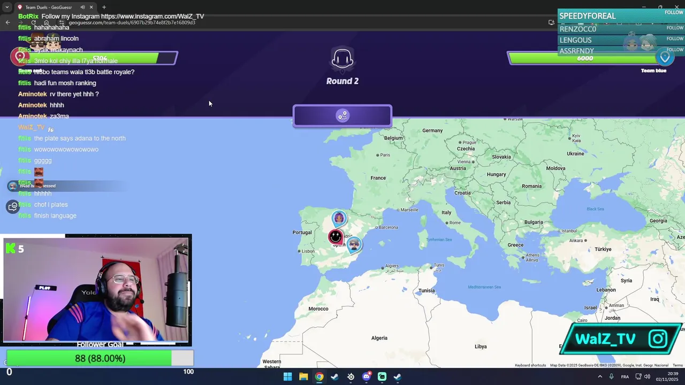Viewport: 685px width, 385px height.
Task: Click the red team pin badge icon
Action: [20, 56]
